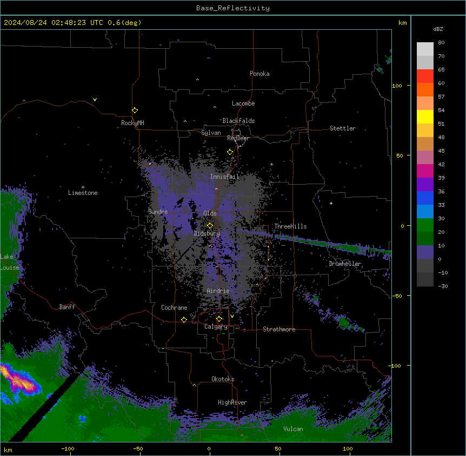The image size is (466, 456).
Task: Click the Stettler city label
Action: click(342, 128)
